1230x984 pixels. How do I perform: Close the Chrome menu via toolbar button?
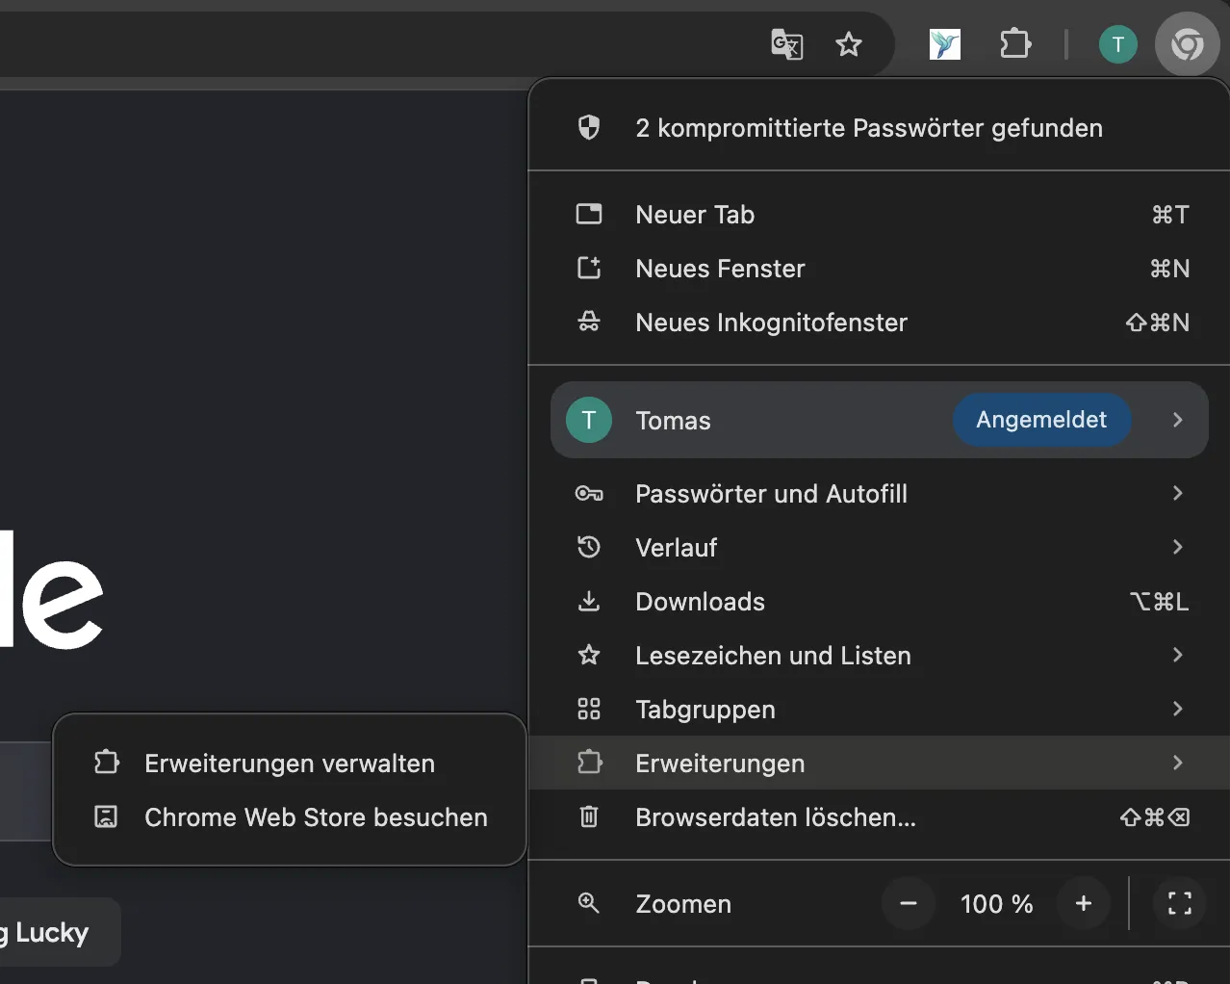coord(1187,44)
